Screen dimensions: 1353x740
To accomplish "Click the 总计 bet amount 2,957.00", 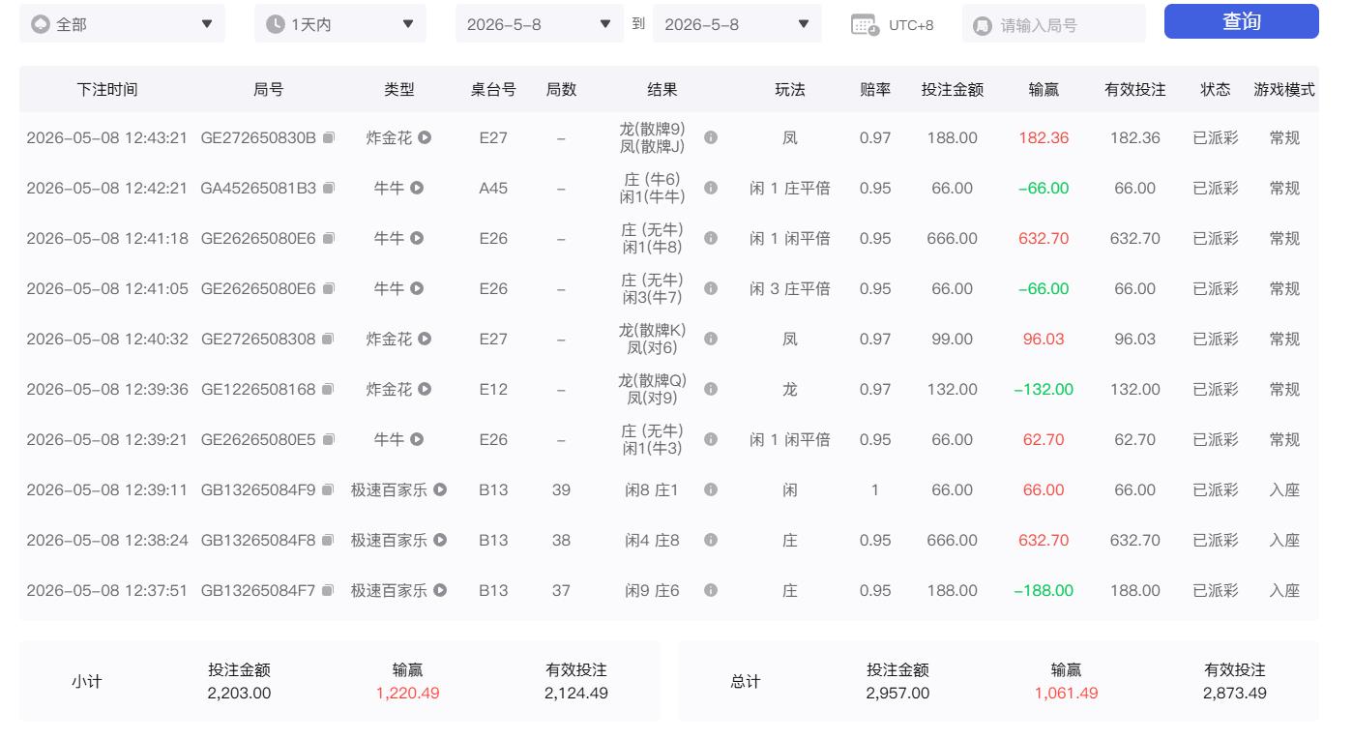I will click(x=898, y=694).
